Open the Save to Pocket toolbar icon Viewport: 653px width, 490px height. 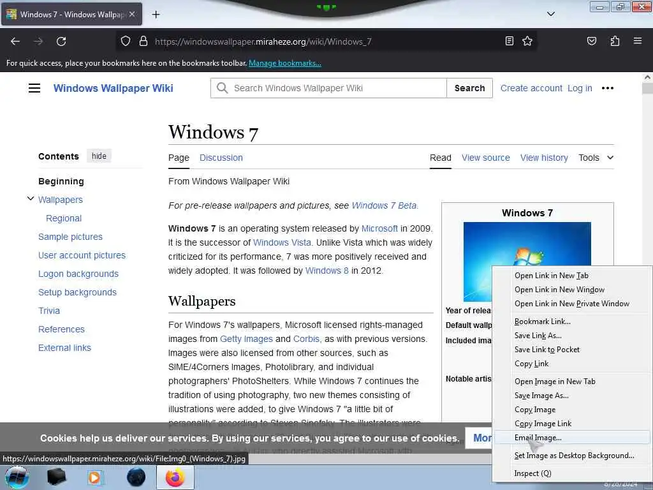click(591, 41)
